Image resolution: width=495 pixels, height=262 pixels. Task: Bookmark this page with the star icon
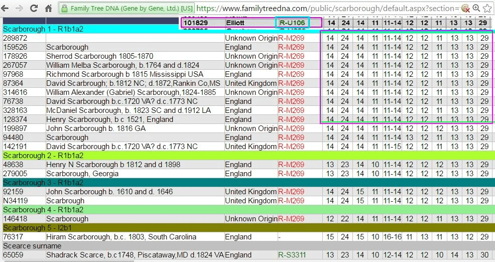487,8
